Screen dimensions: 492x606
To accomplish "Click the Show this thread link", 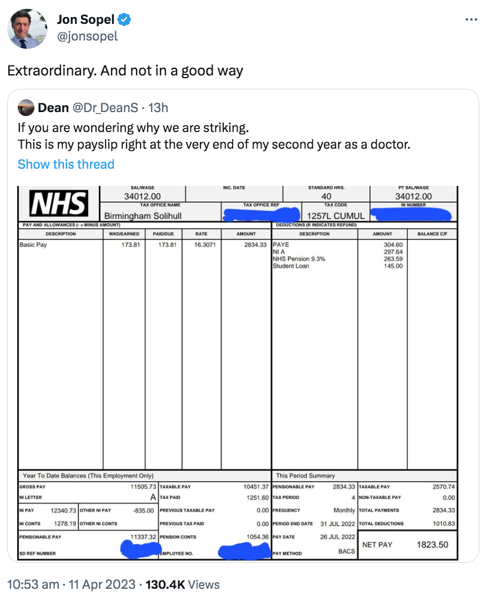I will point(66,164).
